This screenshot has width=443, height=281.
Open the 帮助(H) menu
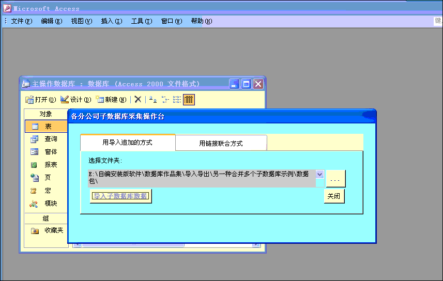202,21
